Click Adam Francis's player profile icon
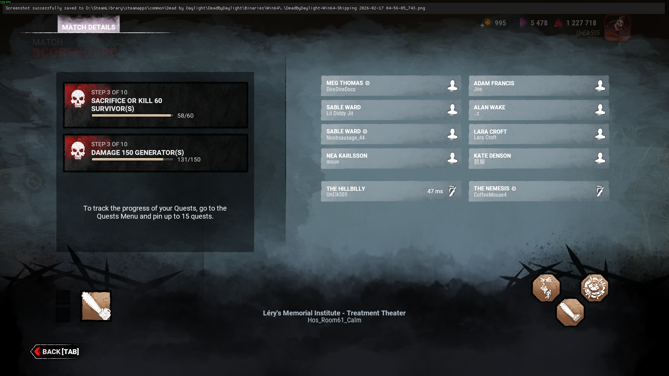The image size is (669, 376). (x=600, y=86)
